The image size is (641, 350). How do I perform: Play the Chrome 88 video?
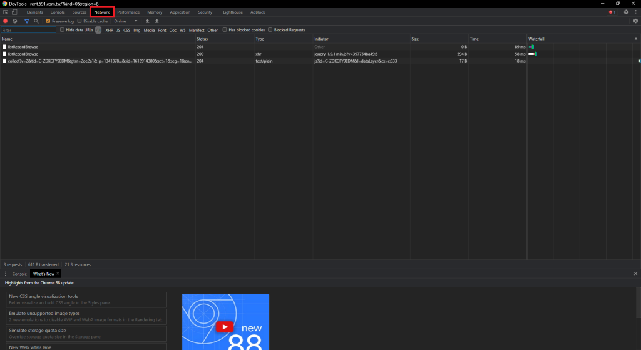[225, 327]
